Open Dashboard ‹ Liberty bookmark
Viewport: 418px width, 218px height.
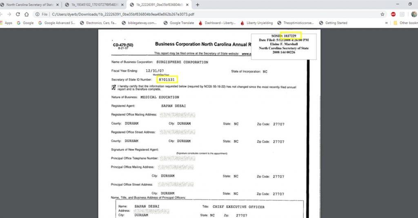point(217,23)
